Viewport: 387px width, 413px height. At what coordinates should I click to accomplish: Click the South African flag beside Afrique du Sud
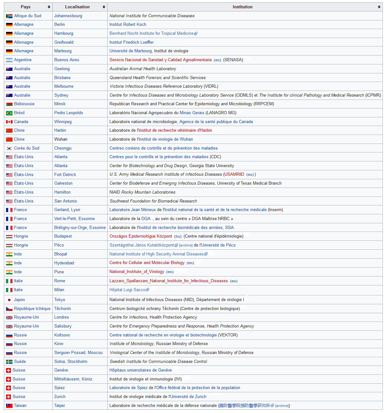pos(9,16)
